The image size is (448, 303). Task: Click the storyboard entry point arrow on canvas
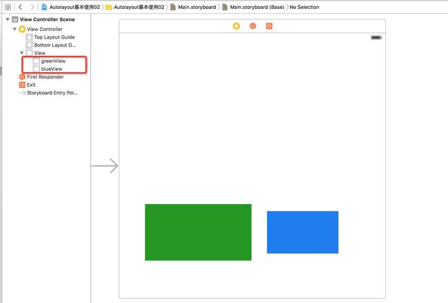coord(105,166)
